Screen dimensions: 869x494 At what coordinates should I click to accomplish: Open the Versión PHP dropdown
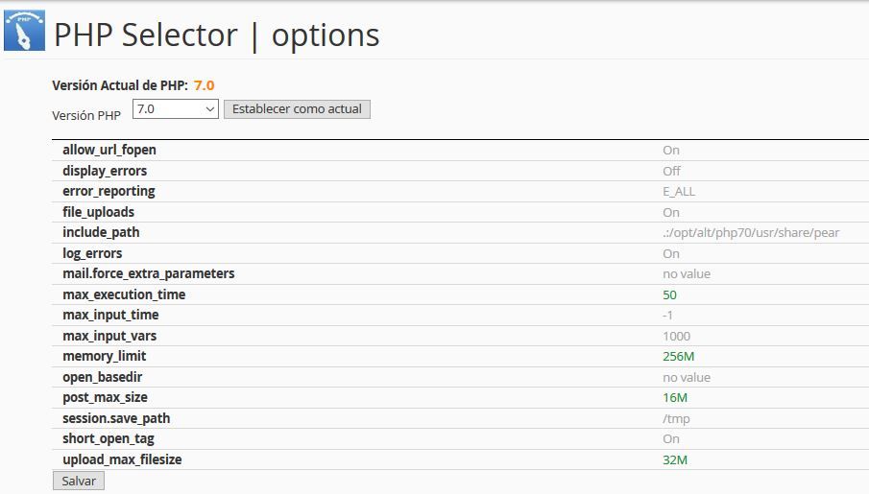pyautogui.click(x=175, y=109)
